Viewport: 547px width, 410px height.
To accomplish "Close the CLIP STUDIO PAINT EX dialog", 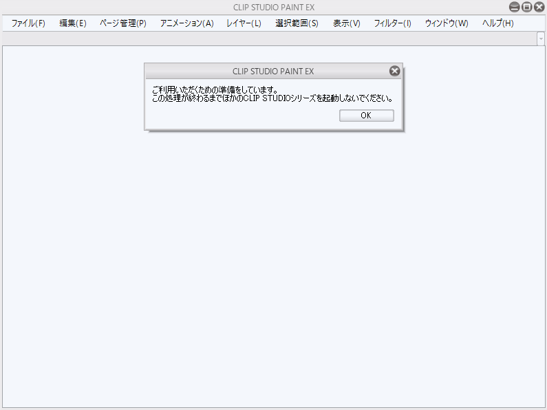I will [394, 71].
